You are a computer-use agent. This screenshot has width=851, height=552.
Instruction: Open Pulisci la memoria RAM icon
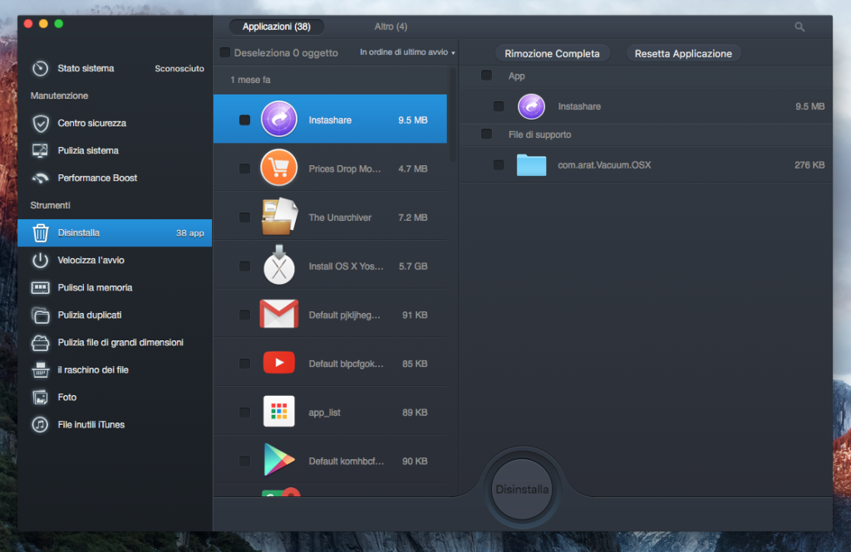coord(40,287)
